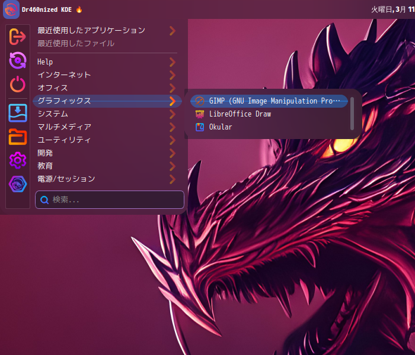Click the 検索 search field
This screenshot has height=355, width=415.
(x=110, y=200)
